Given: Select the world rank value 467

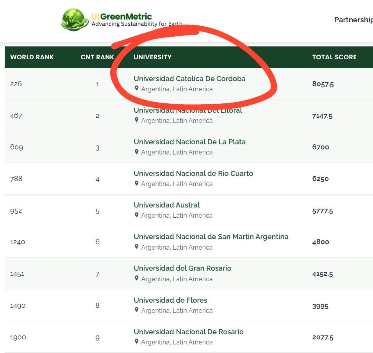Looking at the screenshot, I should click(x=16, y=116).
